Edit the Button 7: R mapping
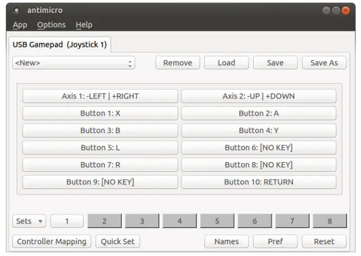This screenshot has height=256, width=361. pos(100,165)
